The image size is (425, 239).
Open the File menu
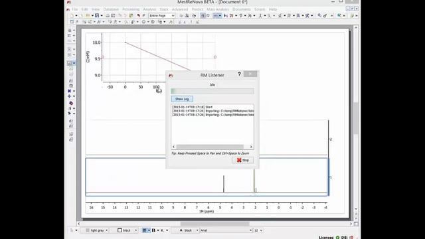coord(75,9)
